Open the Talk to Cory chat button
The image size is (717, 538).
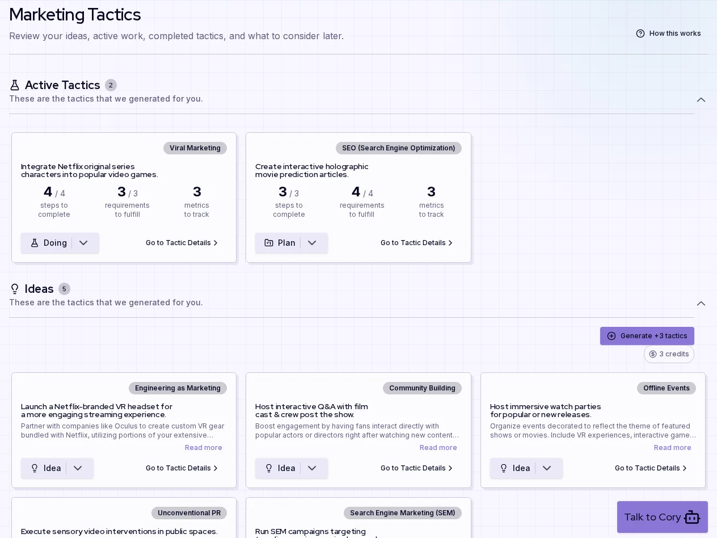pos(663,517)
